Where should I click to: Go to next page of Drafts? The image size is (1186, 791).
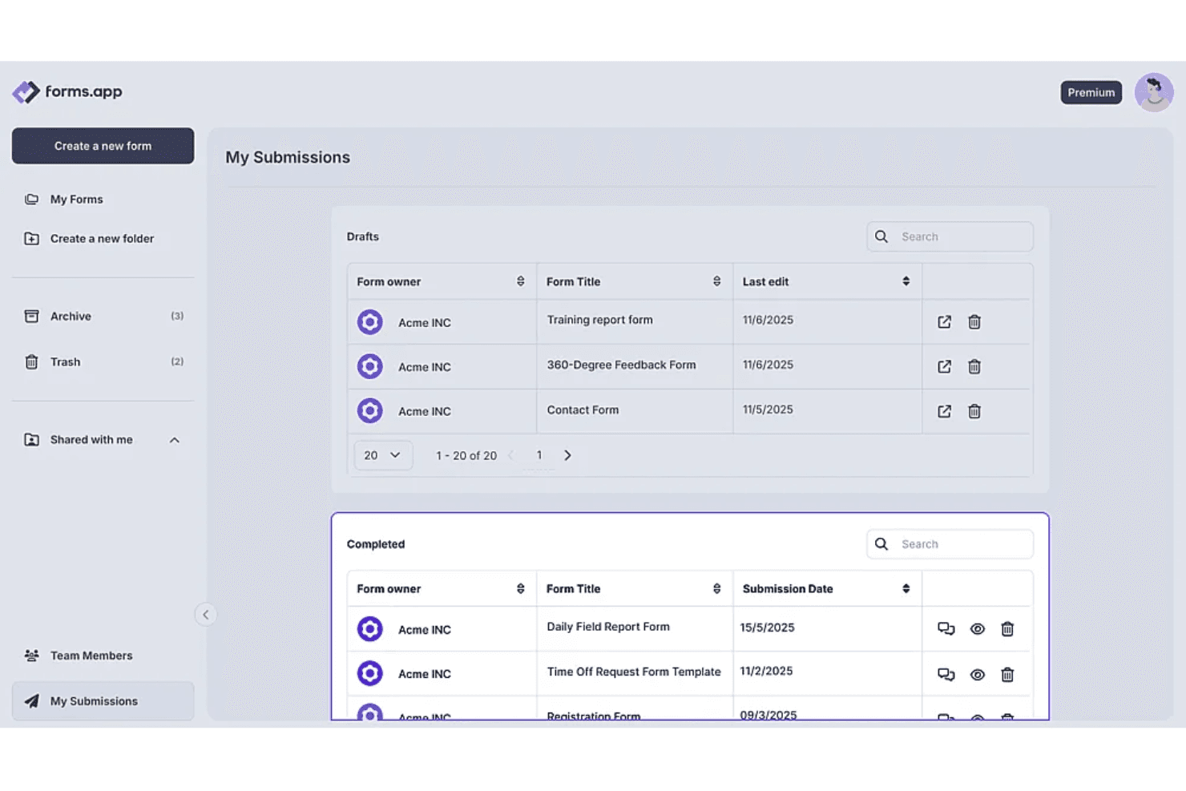coord(567,455)
